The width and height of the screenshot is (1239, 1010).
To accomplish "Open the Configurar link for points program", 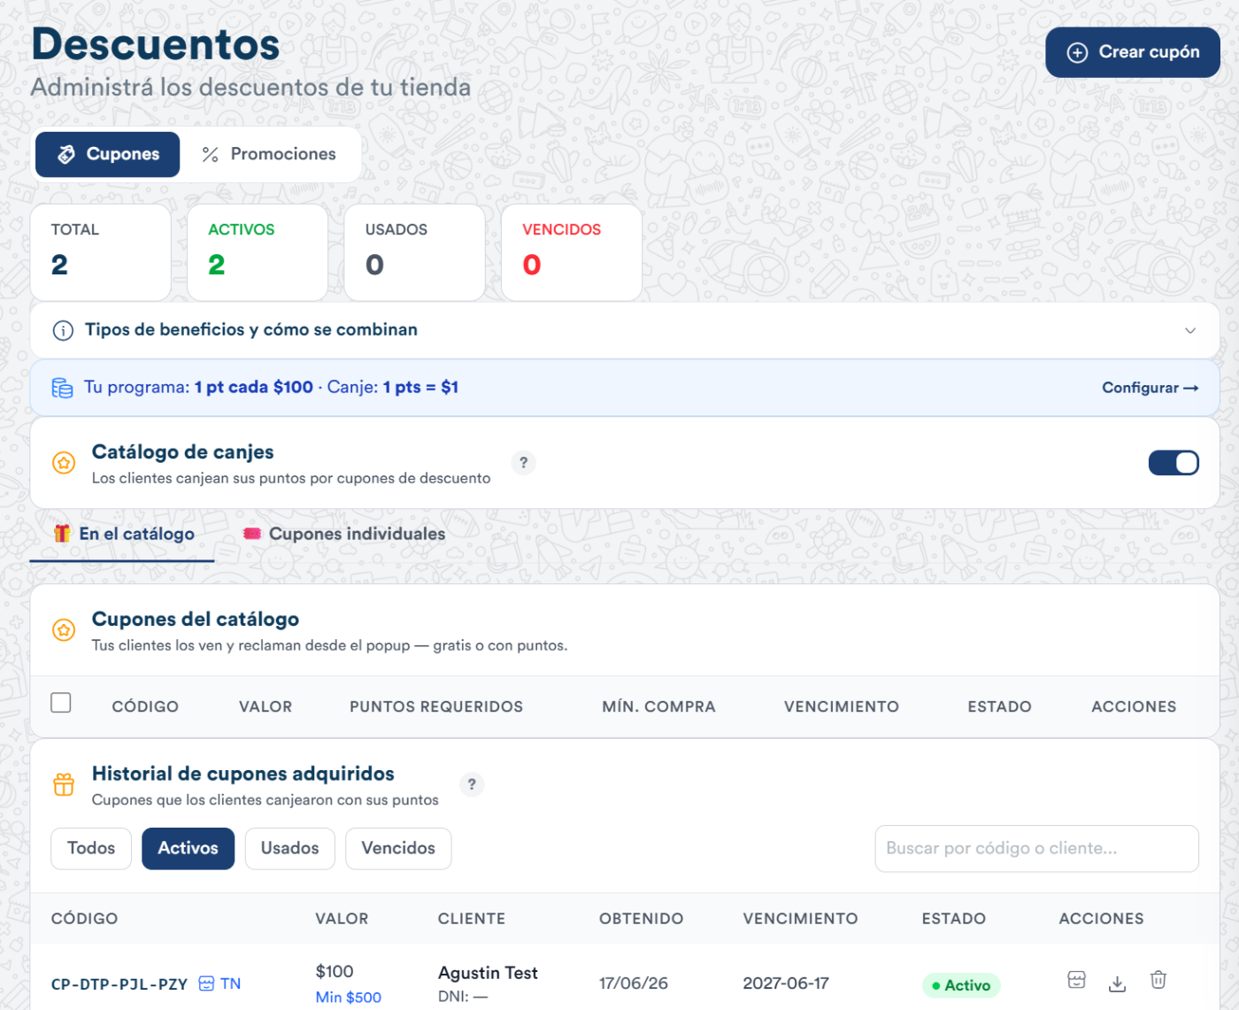I will (1150, 388).
